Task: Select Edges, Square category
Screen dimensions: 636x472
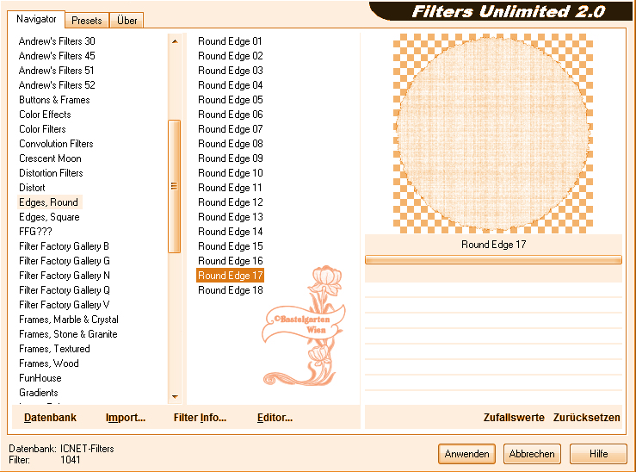Action: pos(49,217)
